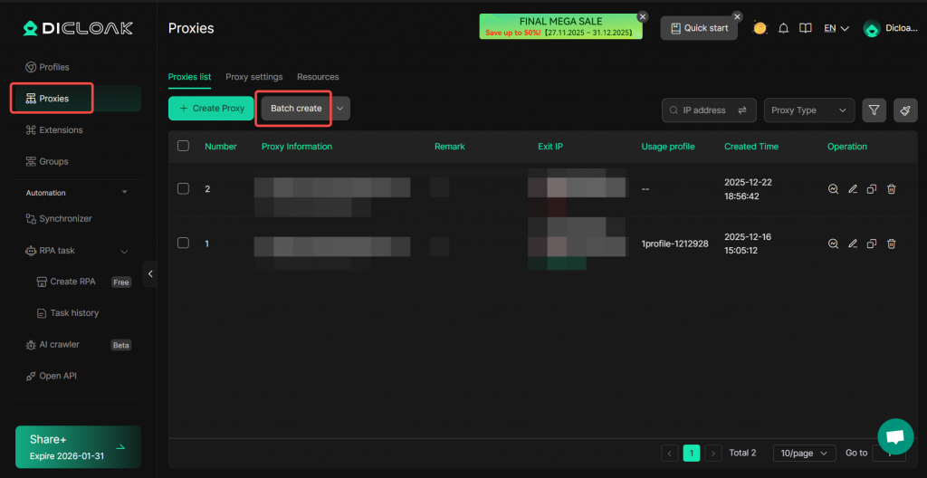927x478 pixels.
Task: Click the filter funnel icon
Action: coord(874,110)
